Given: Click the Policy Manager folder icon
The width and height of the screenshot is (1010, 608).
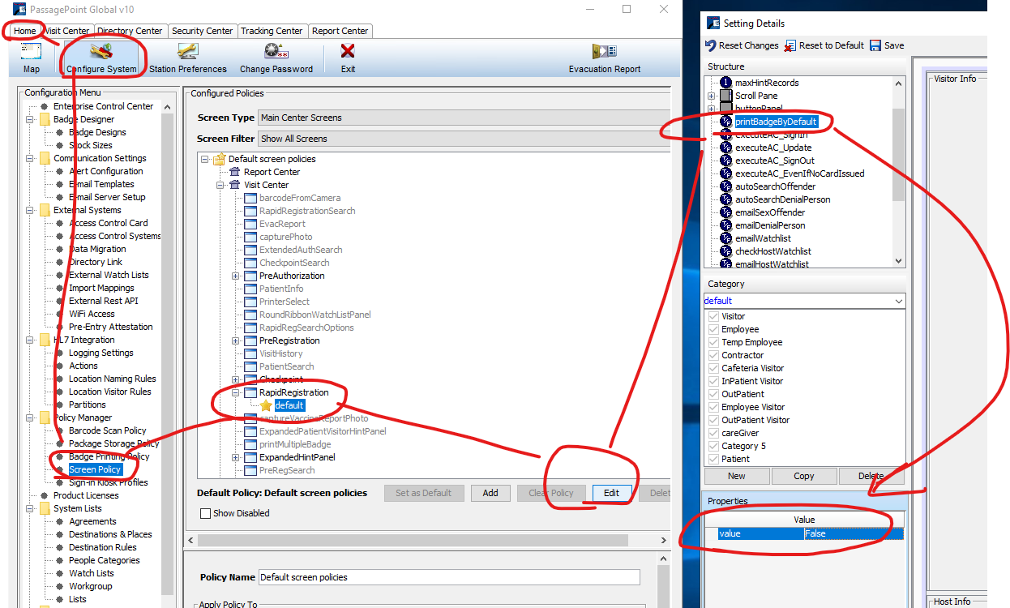Looking at the screenshot, I should (x=44, y=417).
